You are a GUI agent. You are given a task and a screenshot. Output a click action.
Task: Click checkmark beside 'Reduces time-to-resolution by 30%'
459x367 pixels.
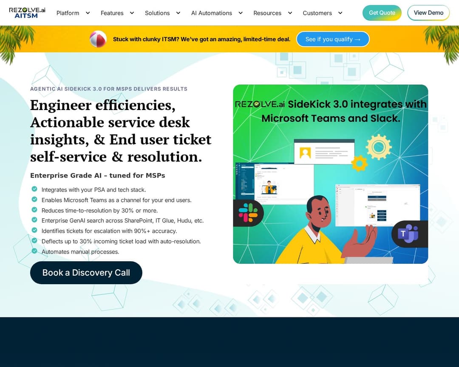click(34, 209)
